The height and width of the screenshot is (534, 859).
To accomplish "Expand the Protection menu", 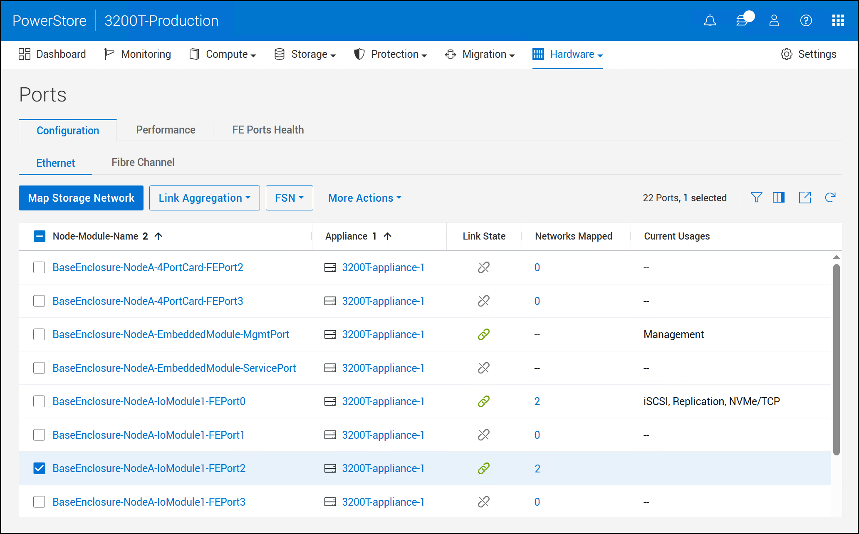I will pos(390,54).
